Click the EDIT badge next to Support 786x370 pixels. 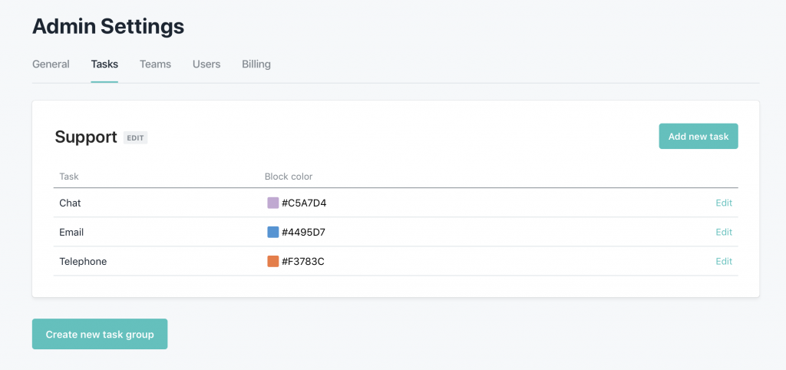135,138
